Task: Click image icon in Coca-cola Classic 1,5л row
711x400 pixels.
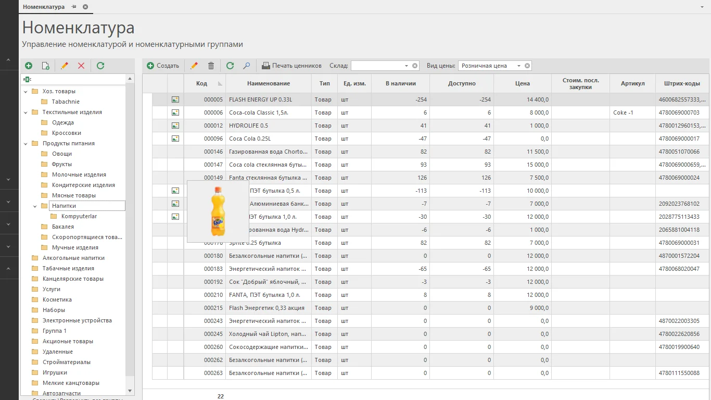Action: pyautogui.click(x=175, y=113)
